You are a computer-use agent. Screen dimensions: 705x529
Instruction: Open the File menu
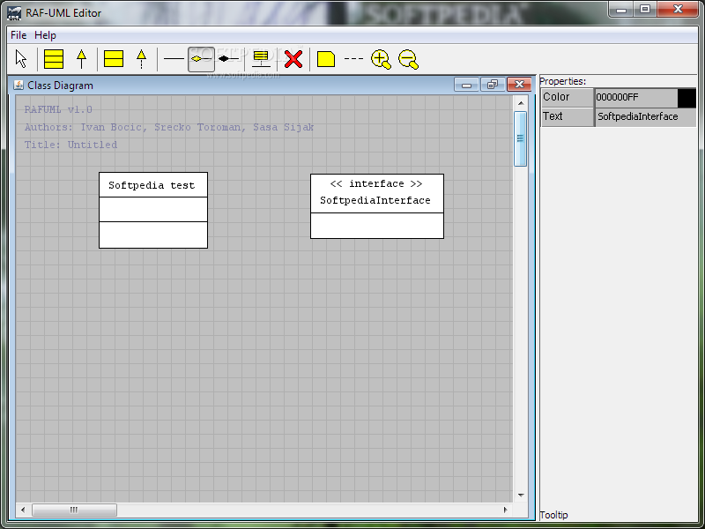19,35
